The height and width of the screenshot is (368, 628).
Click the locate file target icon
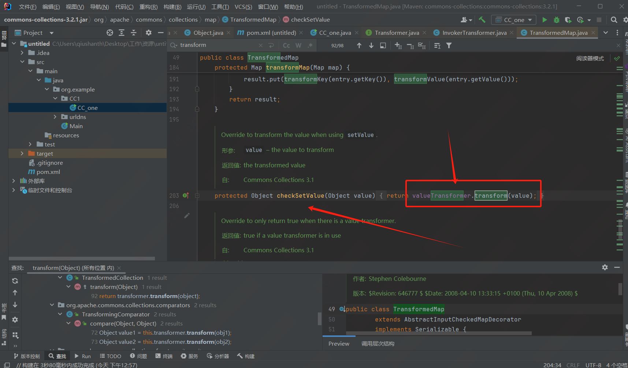click(x=109, y=33)
